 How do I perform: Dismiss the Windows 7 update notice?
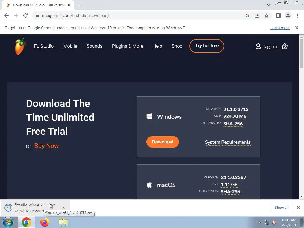coord(297,28)
